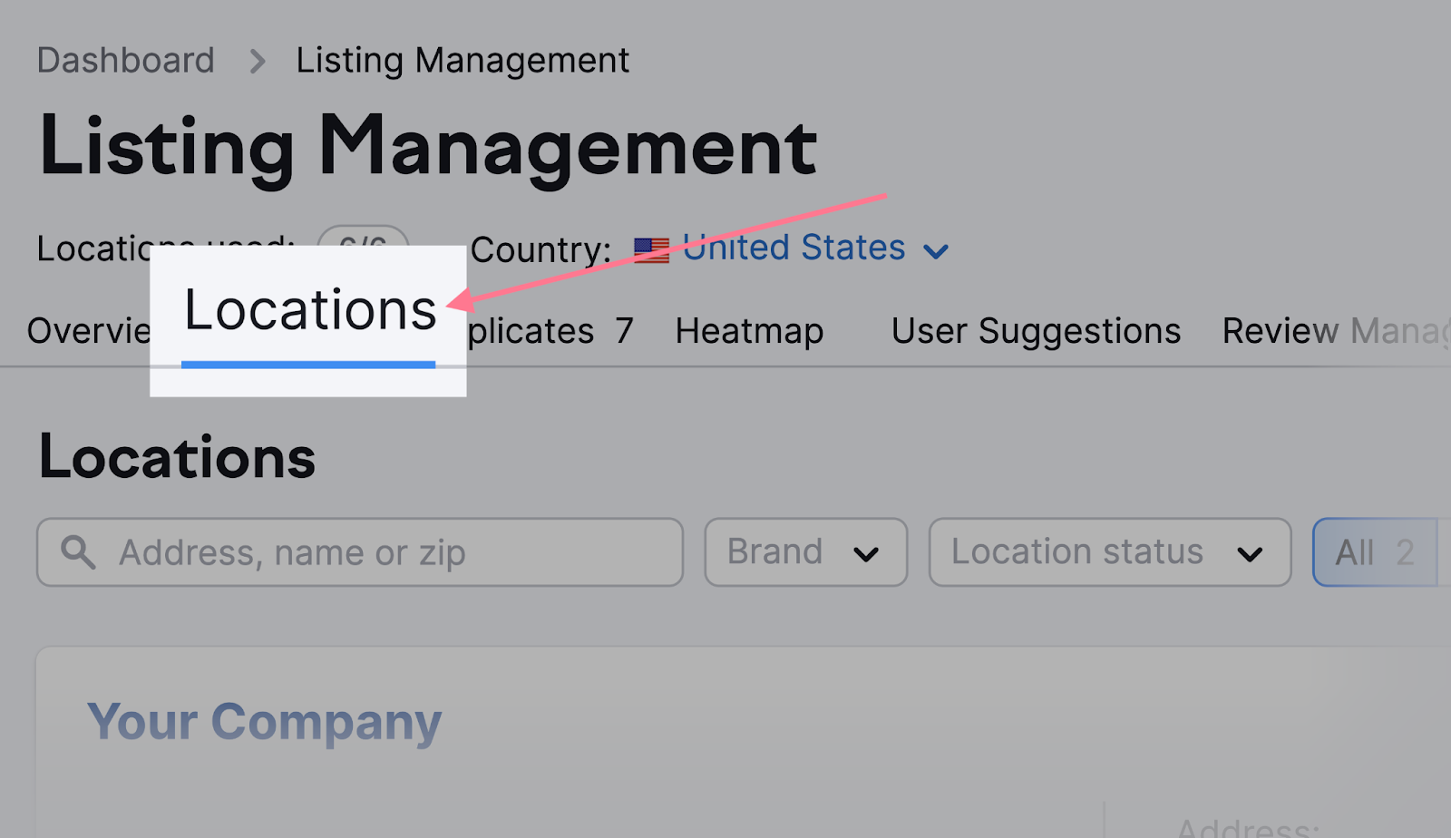Select the highlighted Locations tab
The image size is (1451, 838).
309,311
